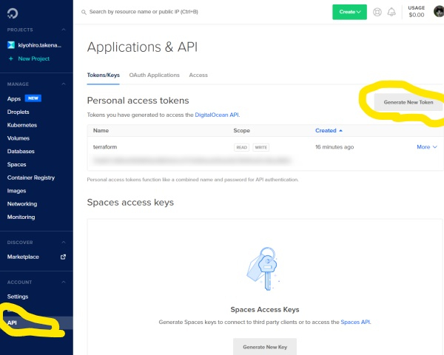Viewport: 444px width, 355px height.
Task: Open Apps in the sidebar
Action: tap(14, 99)
